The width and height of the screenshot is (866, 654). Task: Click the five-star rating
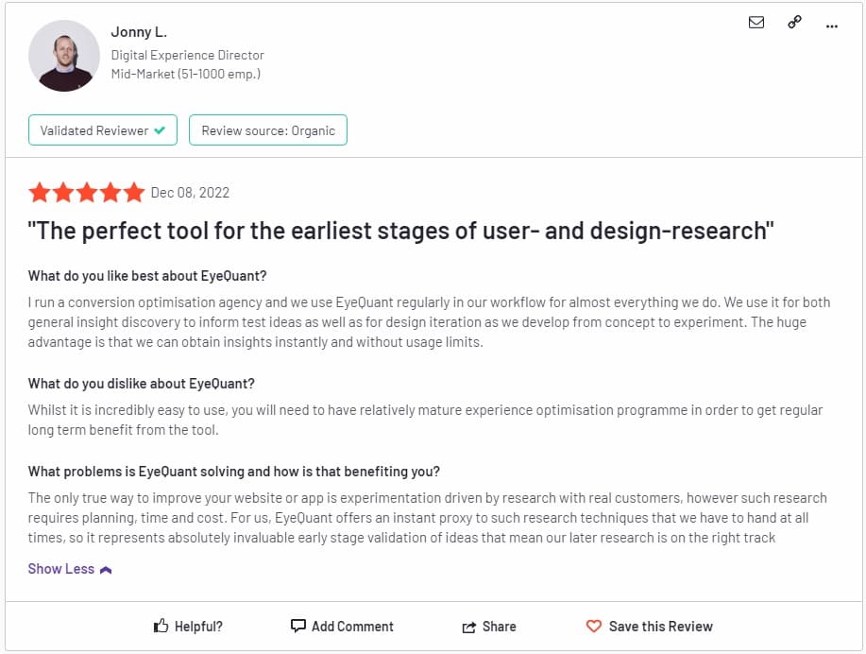(x=87, y=193)
